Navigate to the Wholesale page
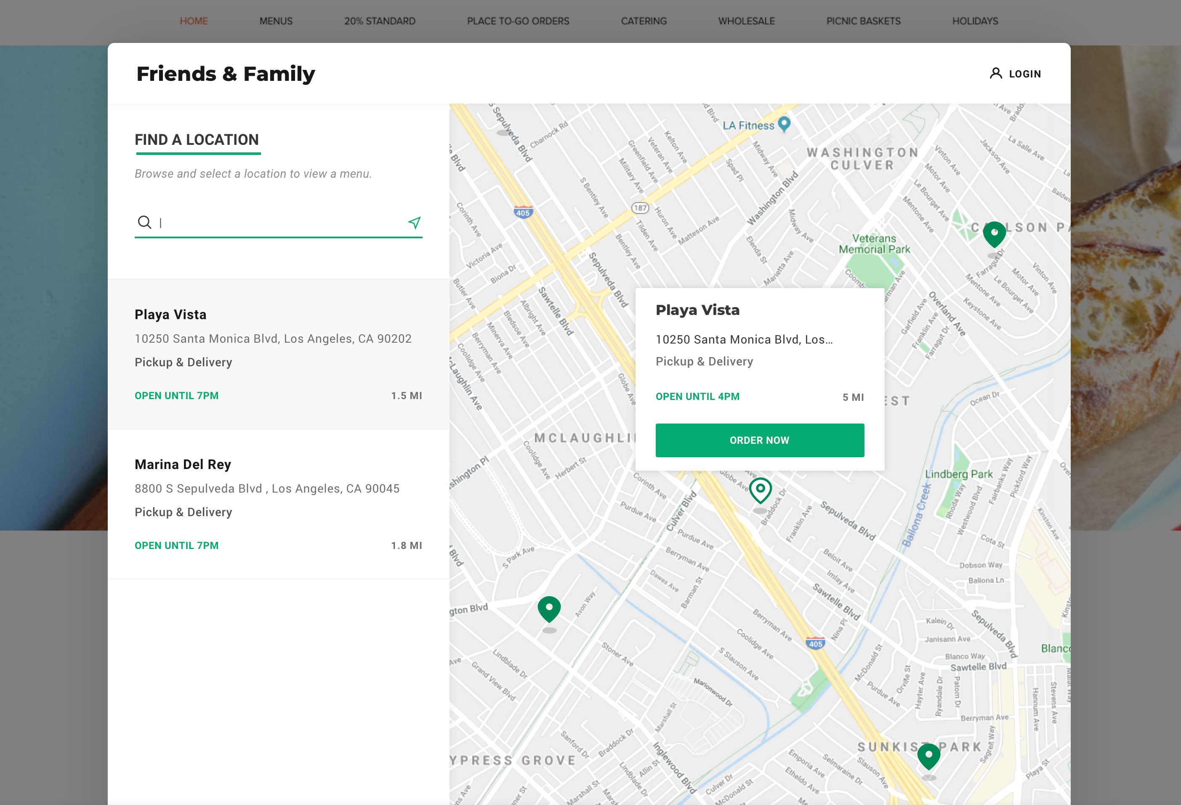 746,21
